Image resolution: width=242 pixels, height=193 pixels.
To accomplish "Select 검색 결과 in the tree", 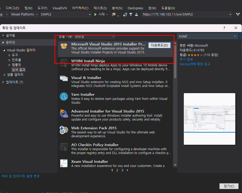I will coord(19,70).
